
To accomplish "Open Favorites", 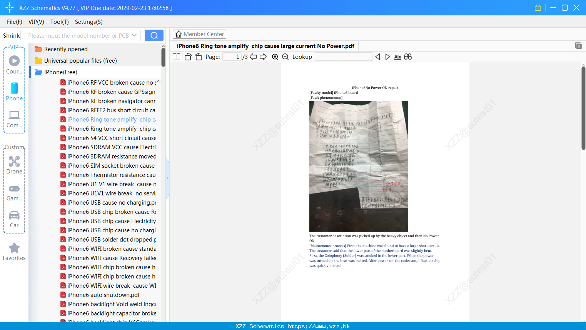I will coord(14,252).
